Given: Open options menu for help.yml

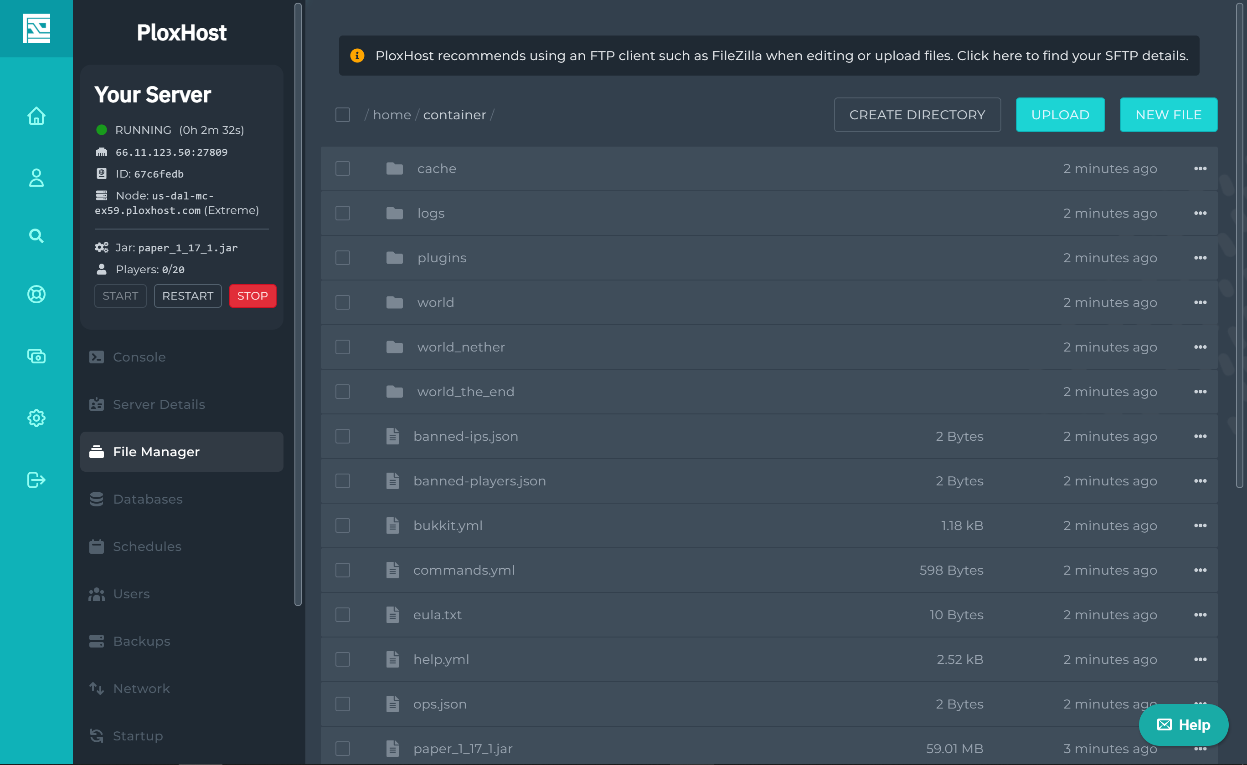Looking at the screenshot, I should (1200, 659).
